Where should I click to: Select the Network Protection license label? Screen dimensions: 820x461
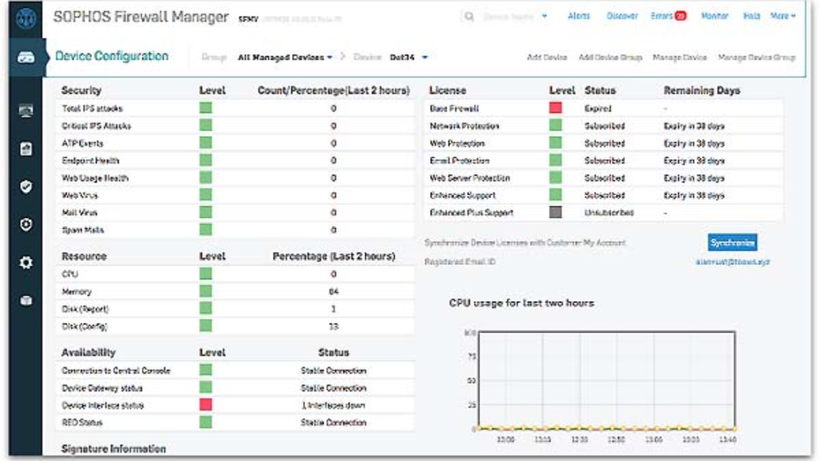[465, 126]
